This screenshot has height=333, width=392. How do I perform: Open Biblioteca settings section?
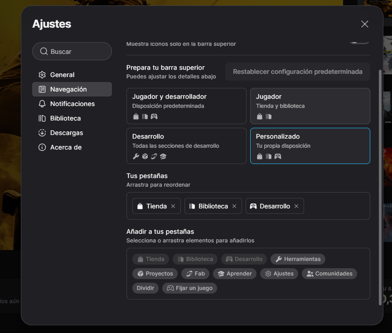(72, 118)
